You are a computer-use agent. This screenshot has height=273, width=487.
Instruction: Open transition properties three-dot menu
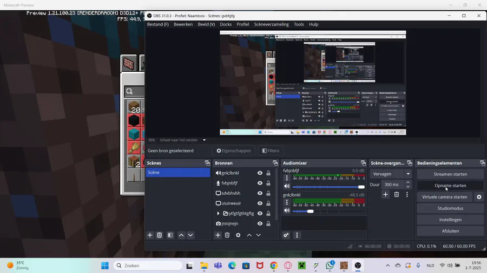(x=407, y=194)
